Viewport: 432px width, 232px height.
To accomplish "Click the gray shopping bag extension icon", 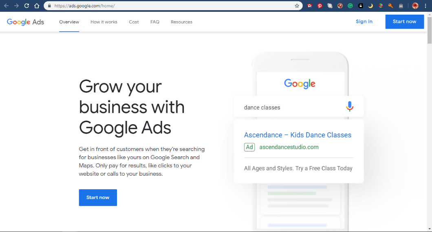I will 401,6.
